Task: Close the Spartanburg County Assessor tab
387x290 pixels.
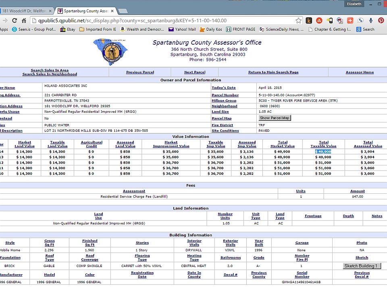Action: pyautogui.click(x=112, y=11)
